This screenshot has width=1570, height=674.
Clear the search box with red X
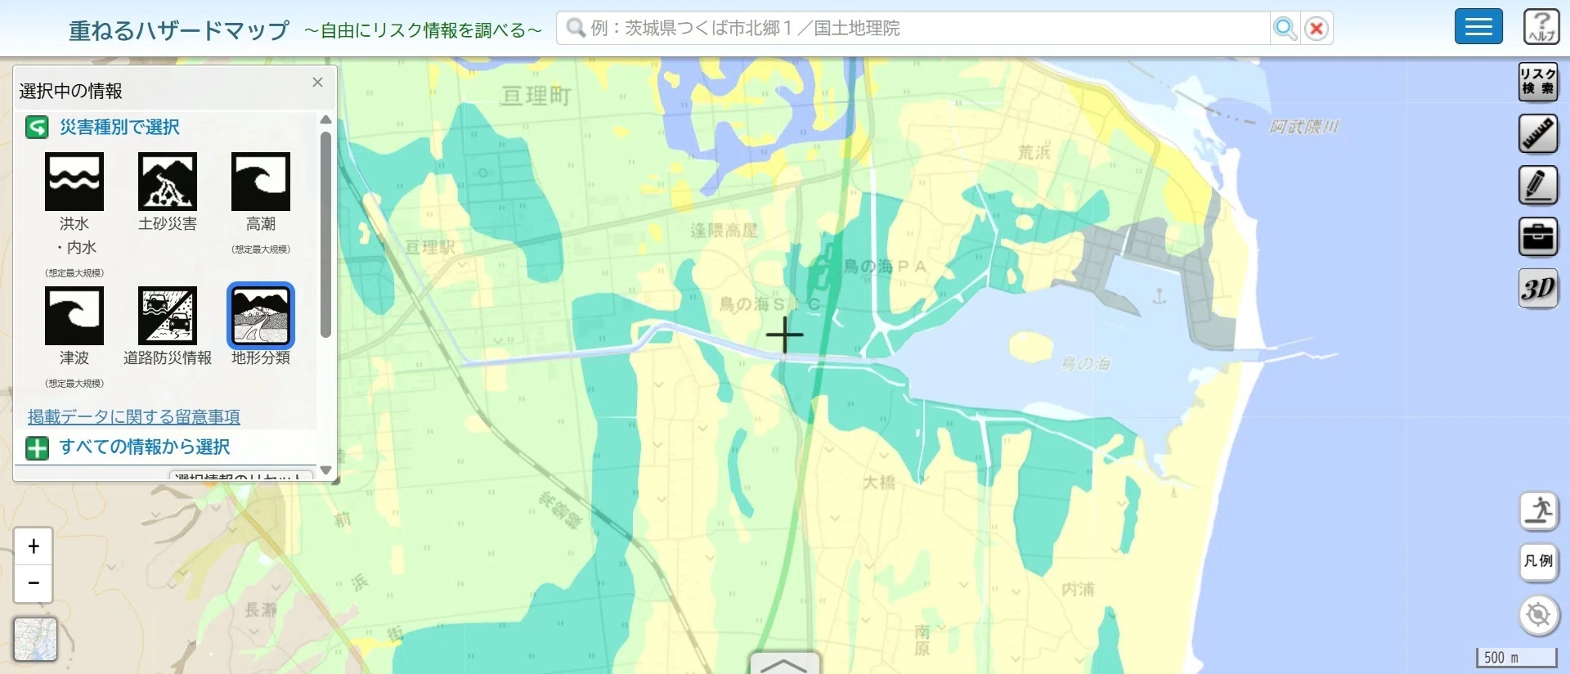coord(1317,29)
